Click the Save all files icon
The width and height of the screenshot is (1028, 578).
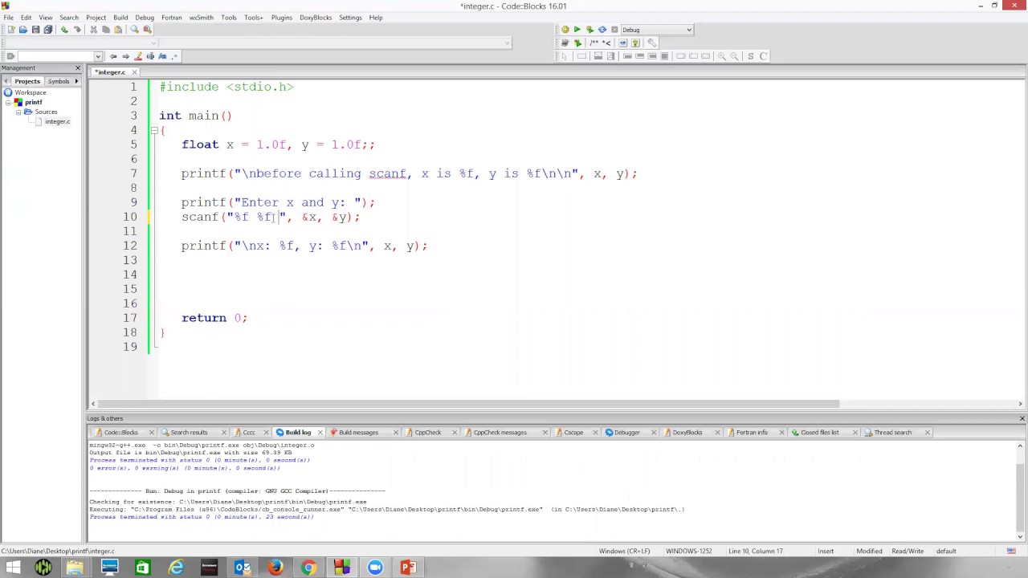47,30
